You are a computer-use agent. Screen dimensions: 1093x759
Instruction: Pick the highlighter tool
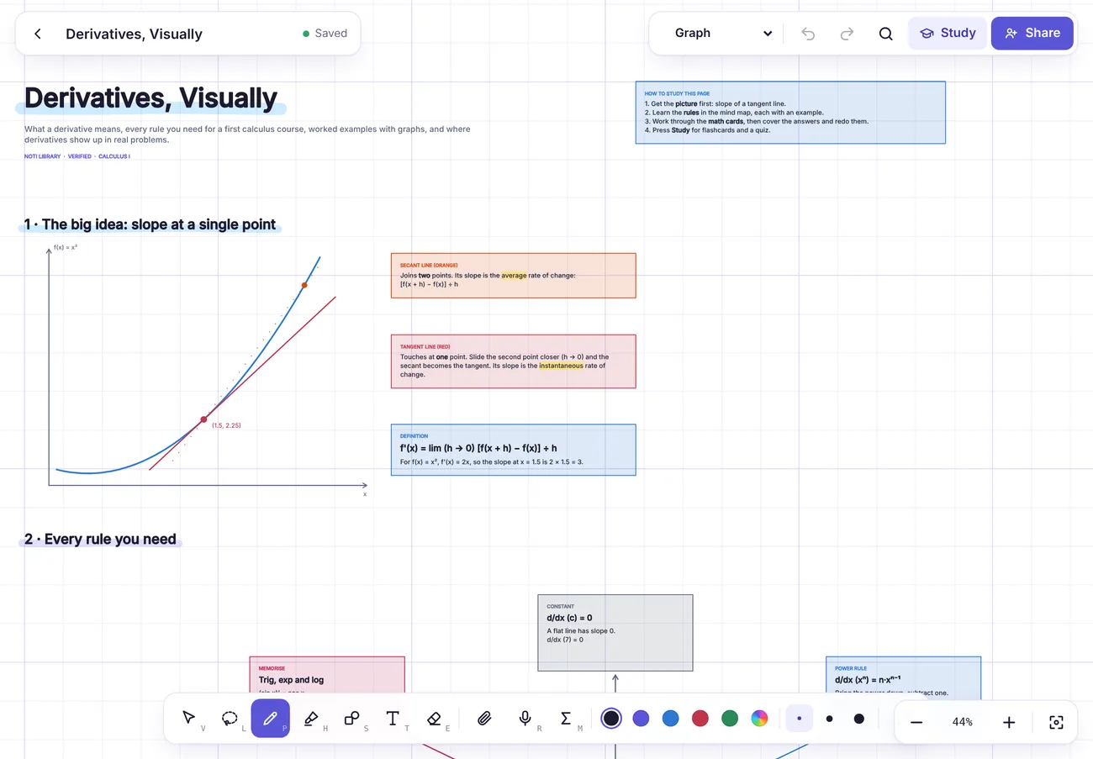311,719
